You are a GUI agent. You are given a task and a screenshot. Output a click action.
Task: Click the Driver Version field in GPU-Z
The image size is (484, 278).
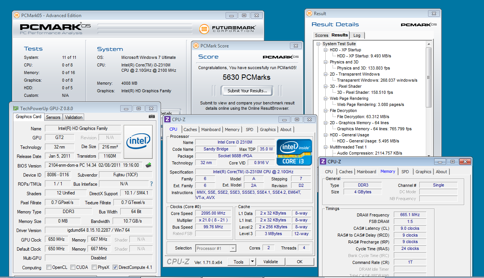pyautogui.click(x=99, y=230)
